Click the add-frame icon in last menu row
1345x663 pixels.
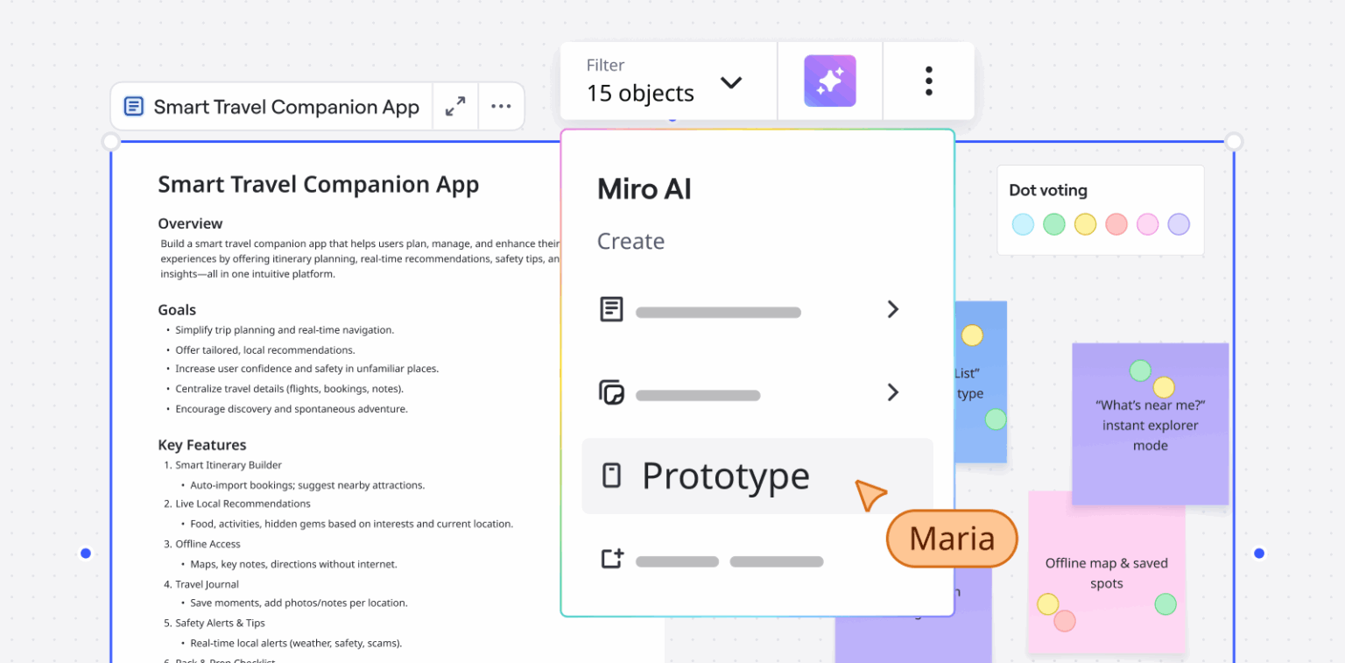tap(611, 559)
